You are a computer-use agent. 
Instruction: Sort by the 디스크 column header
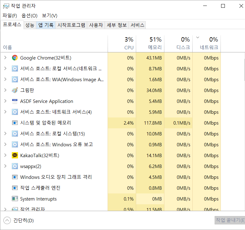point(178,44)
